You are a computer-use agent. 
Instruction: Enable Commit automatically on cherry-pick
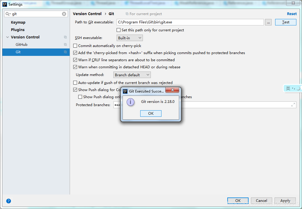click(75, 46)
